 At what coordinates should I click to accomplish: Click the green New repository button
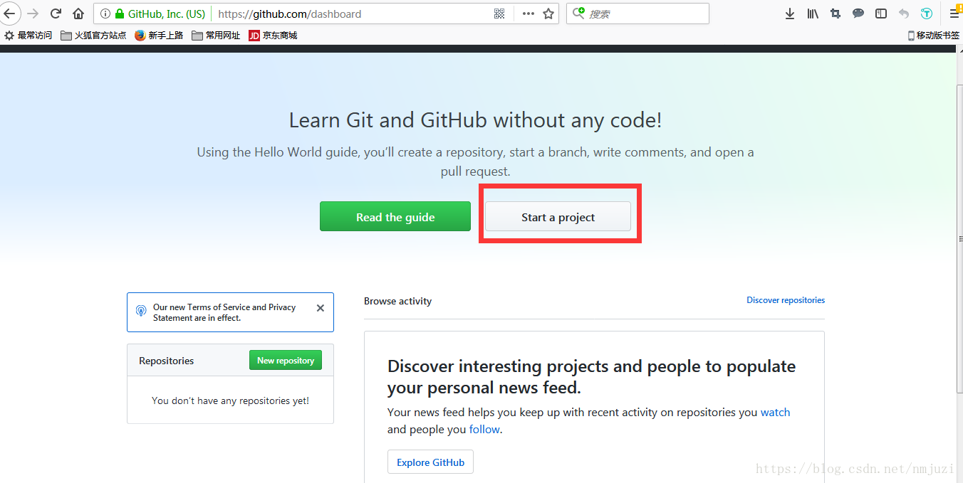(286, 361)
